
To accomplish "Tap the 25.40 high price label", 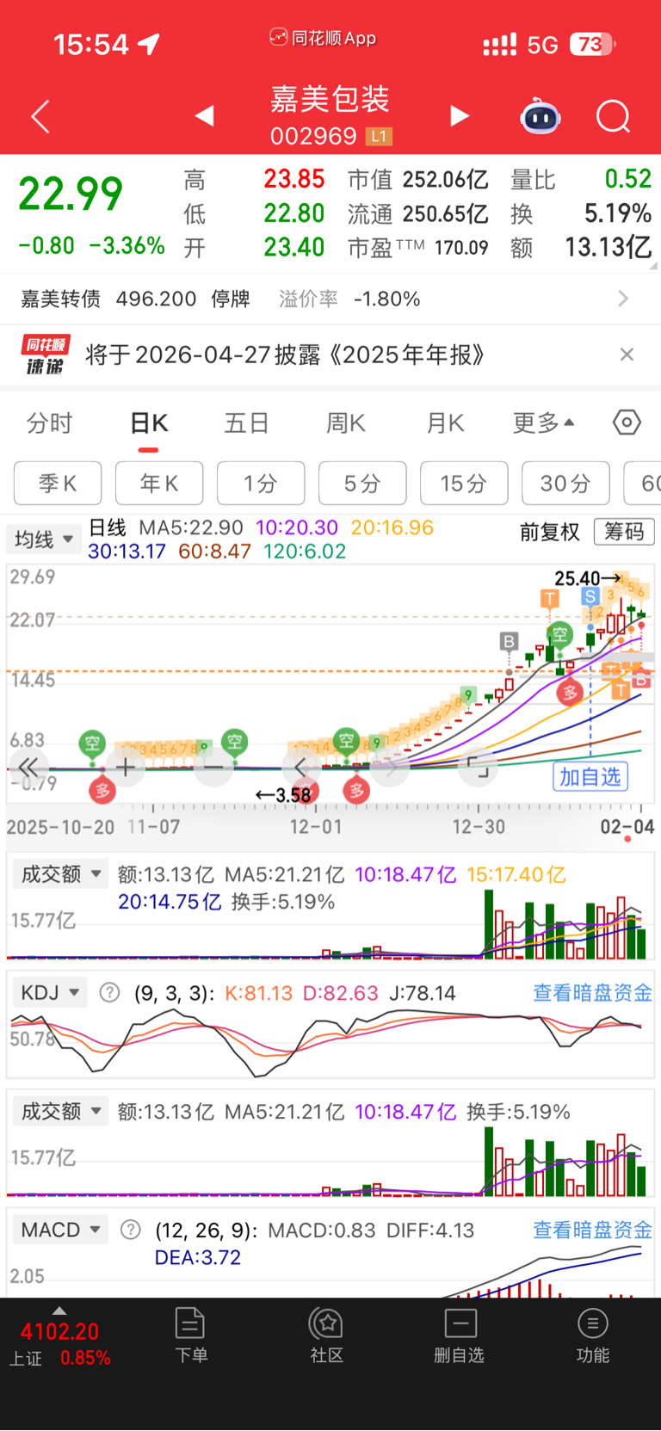I will [577, 578].
